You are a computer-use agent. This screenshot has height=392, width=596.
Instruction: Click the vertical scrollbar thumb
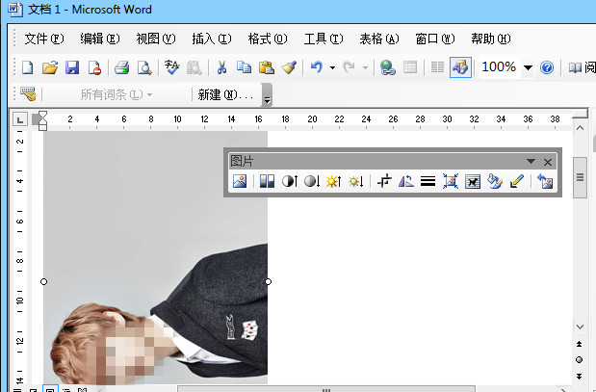[581, 180]
